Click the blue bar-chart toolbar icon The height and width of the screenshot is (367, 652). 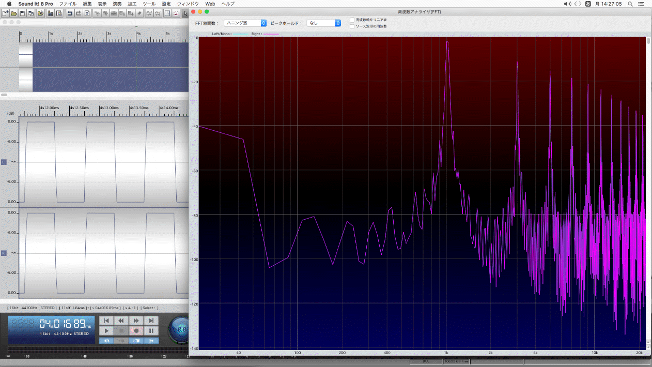pos(51,12)
